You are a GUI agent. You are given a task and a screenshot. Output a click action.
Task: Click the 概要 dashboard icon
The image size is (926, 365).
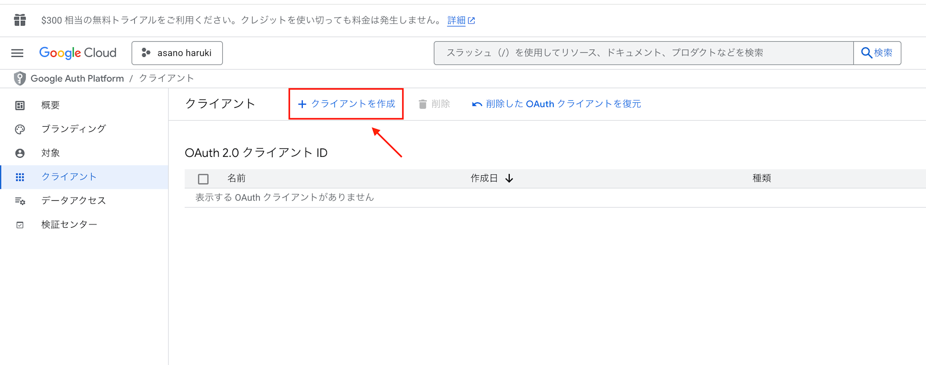point(20,105)
